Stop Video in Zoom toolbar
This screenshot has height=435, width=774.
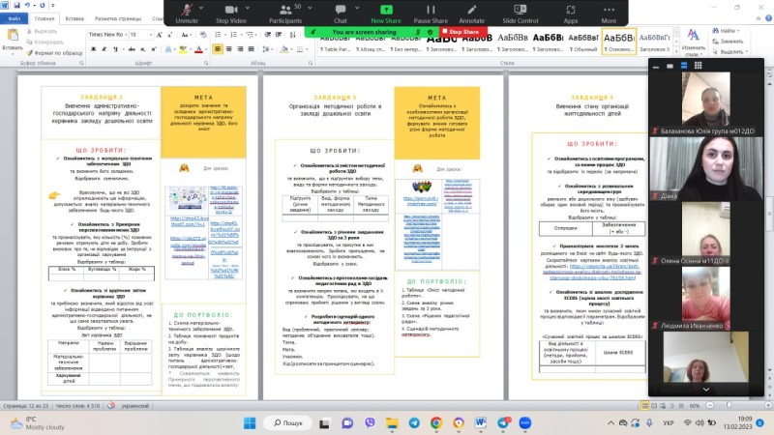click(230, 14)
